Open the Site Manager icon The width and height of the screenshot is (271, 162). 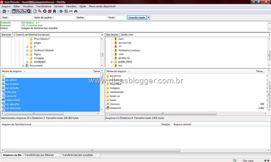(x=4, y=11)
